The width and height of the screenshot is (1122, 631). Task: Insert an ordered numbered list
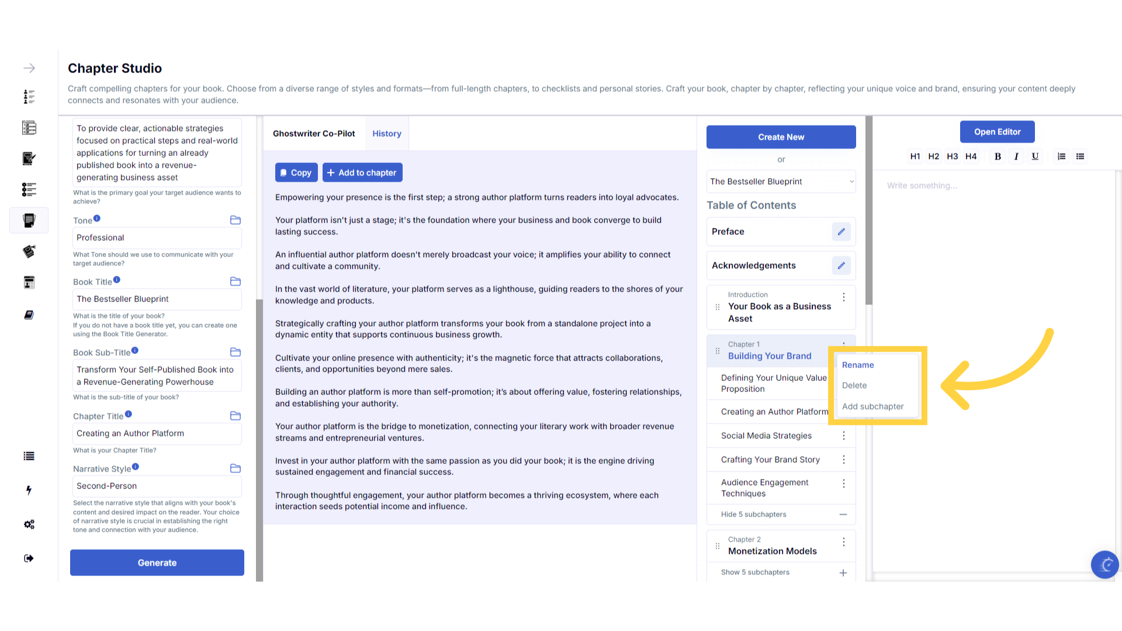click(1061, 157)
